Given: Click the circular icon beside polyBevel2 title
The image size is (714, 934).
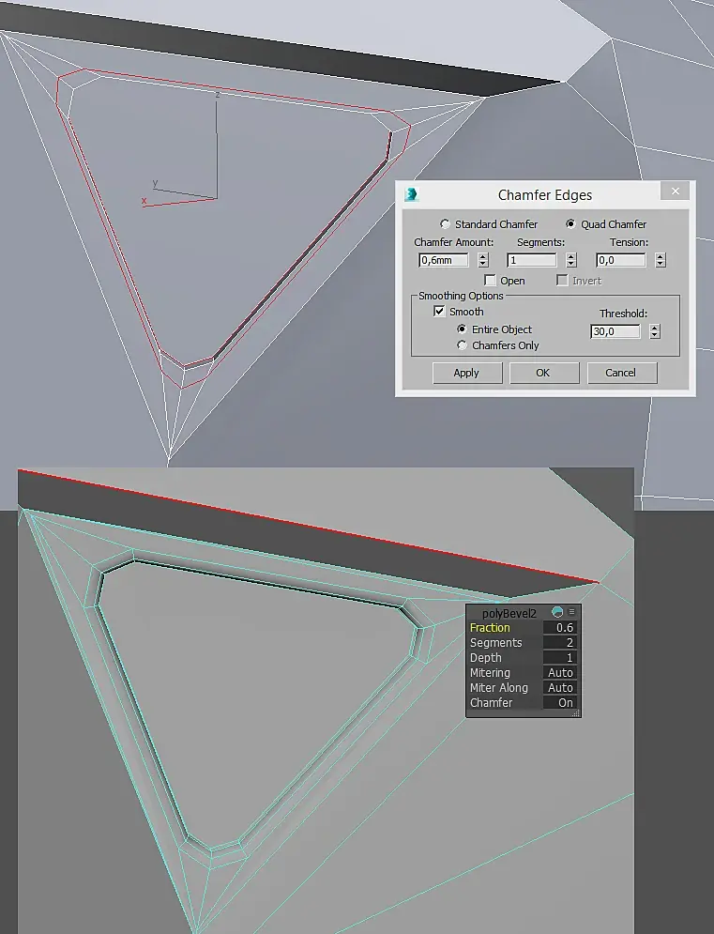Looking at the screenshot, I should 557,612.
